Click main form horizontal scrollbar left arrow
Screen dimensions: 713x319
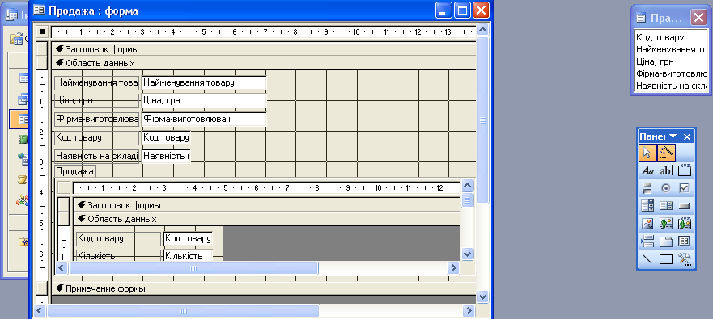[x=40, y=311]
